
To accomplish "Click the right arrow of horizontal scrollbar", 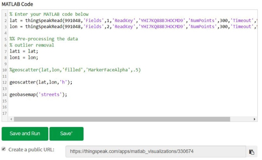I will 254,119.
